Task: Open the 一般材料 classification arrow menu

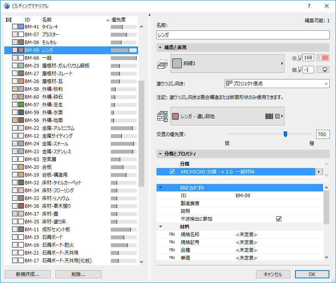Action: [319, 172]
